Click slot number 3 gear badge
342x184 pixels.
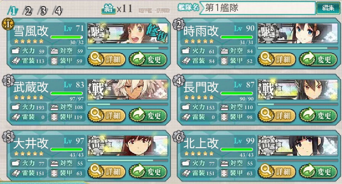(8, 81)
